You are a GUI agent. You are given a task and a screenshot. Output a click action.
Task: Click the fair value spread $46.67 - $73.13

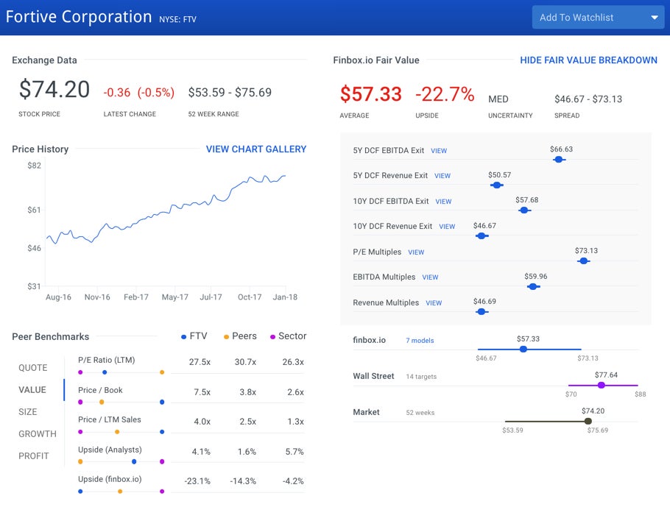(x=588, y=99)
